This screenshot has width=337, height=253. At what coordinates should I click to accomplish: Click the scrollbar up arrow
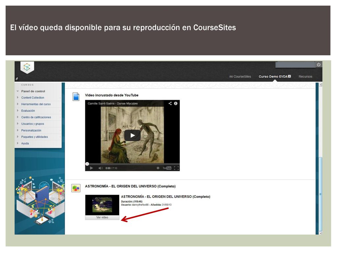click(321, 85)
